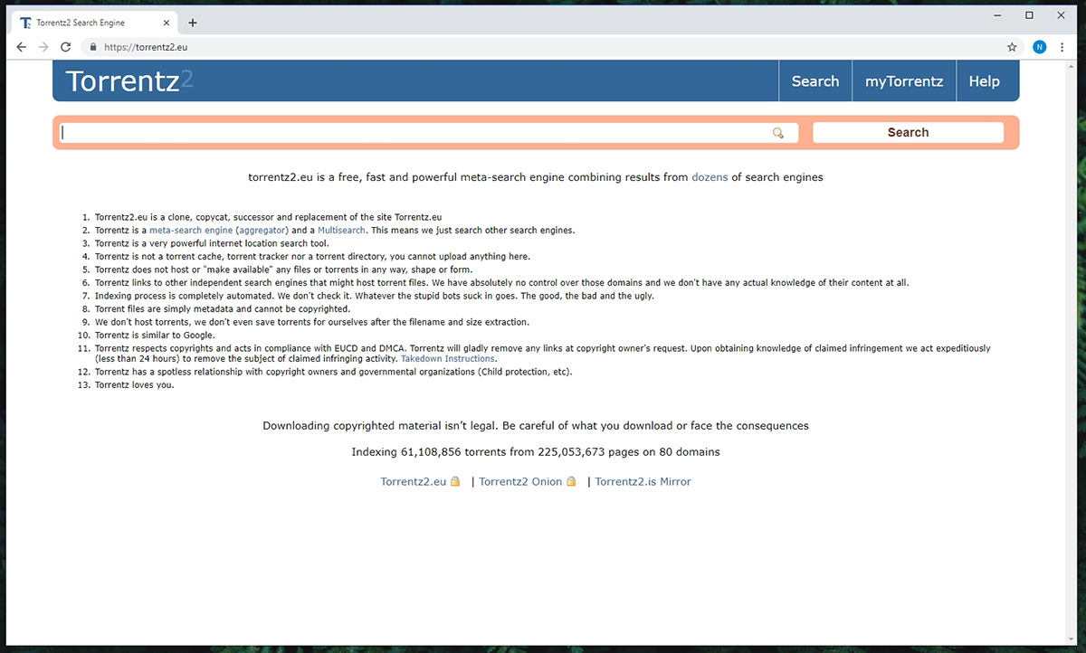Follow the 'dozens' link
This screenshot has width=1086, height=653.
710,177
